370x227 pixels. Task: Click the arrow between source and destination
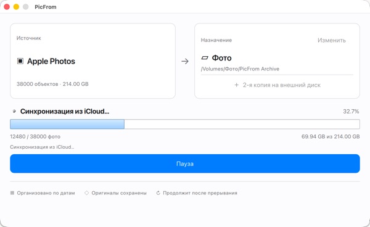point(185,61)
